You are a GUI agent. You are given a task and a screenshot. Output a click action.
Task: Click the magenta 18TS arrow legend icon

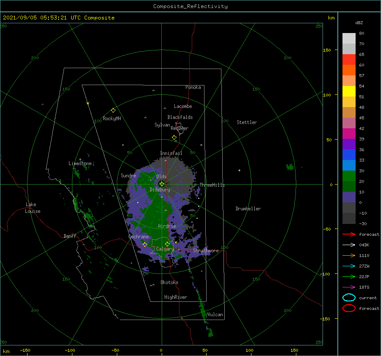pos(349,287)
